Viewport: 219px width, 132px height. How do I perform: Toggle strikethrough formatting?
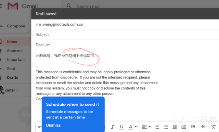203,127
